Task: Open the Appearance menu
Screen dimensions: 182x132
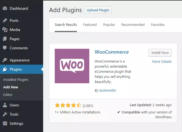Action: (22, 60)
